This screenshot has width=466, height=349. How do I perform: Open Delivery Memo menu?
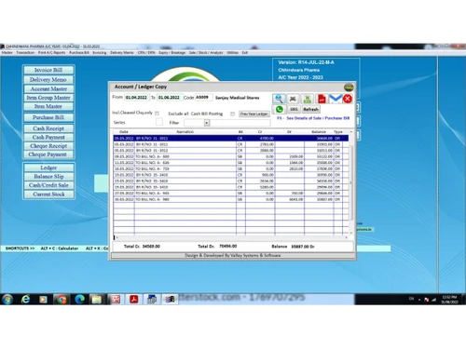[x=122, y=53]
